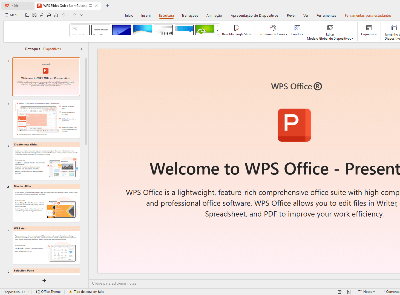This screenshot has height=295, width=400.
Task: Open the Fundo background dropdown
Action: (297, 30)
